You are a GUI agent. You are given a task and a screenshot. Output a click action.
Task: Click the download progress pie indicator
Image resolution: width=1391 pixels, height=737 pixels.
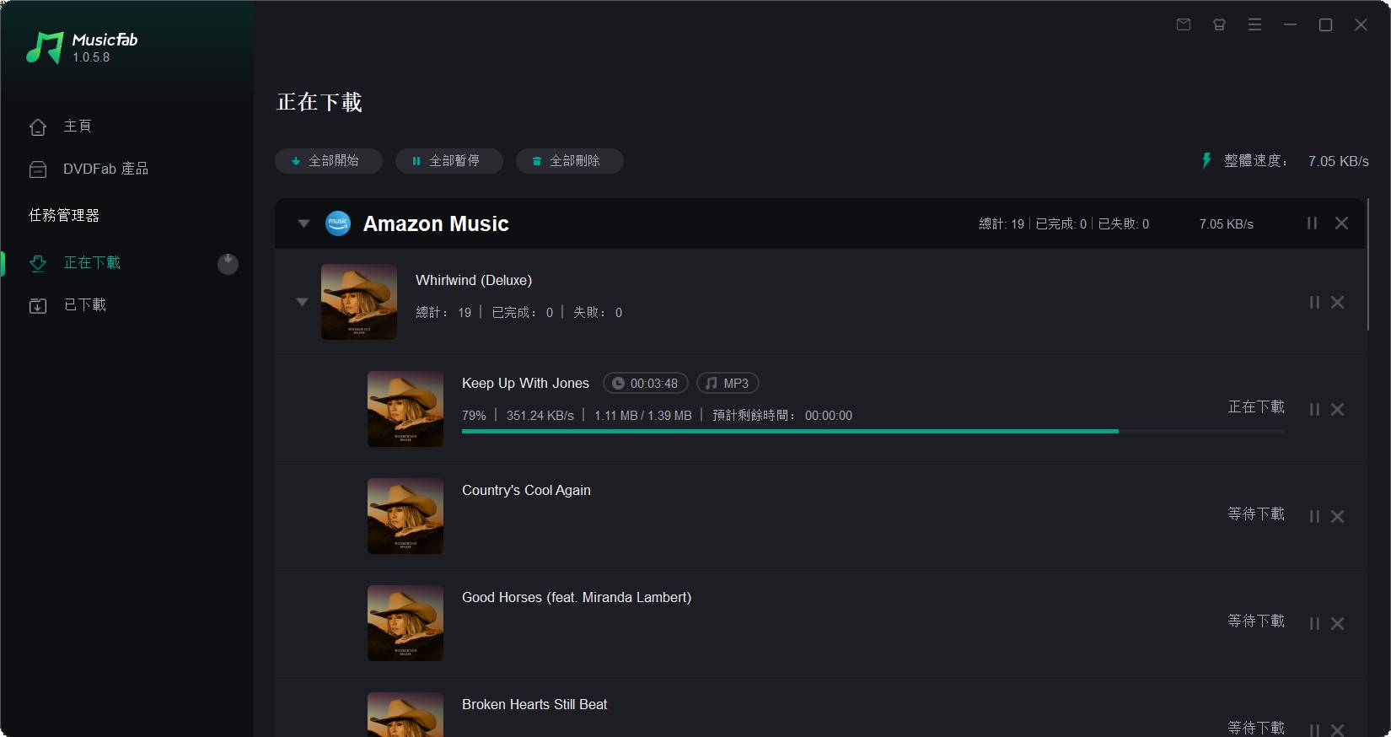click(x=228, y=264)
